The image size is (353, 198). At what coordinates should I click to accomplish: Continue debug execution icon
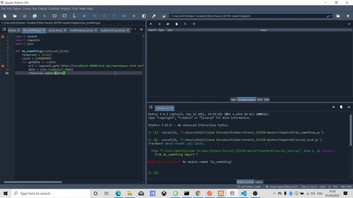pyautogui.click(x=124, y=16)
